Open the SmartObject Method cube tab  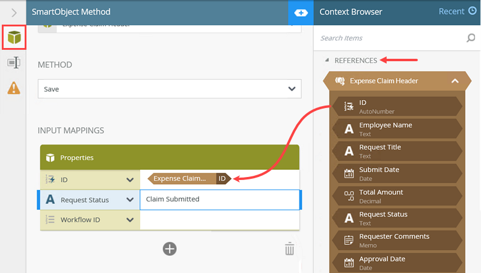coord(14,37)
